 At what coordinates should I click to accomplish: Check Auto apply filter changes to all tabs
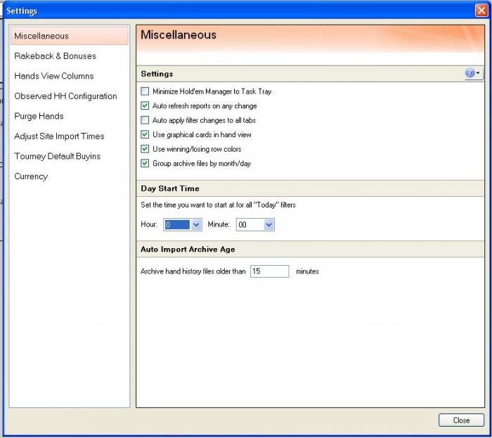click(145, 120)
